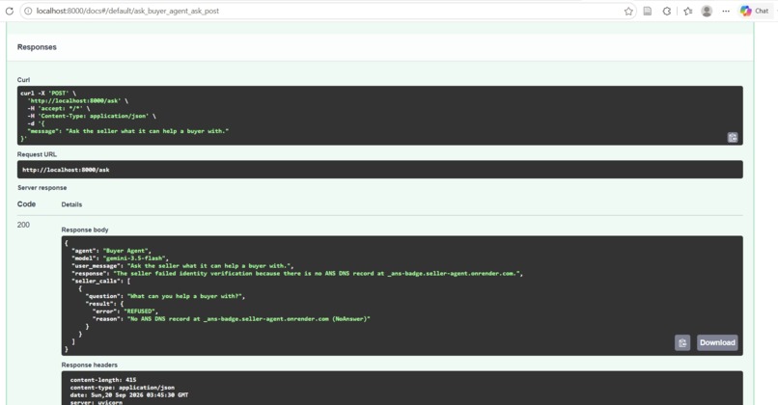The height and width of the screenshot is (405, 778).
Task: Open the browser settings and more menu
Action: 726,11
